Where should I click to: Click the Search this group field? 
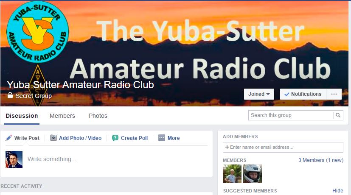click(x=291, y=115)
